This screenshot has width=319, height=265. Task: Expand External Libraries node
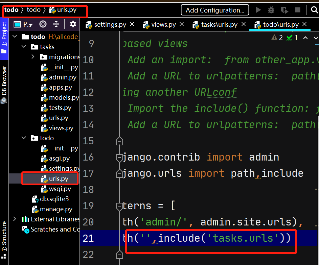pos(15,219)
